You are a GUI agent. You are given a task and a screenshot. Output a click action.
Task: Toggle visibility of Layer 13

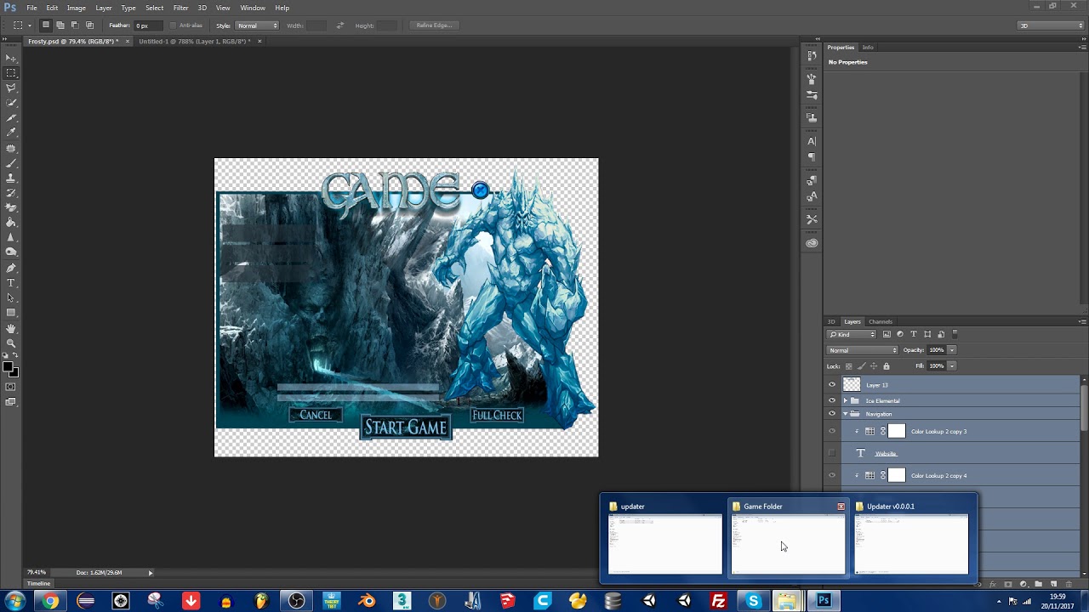832,385
